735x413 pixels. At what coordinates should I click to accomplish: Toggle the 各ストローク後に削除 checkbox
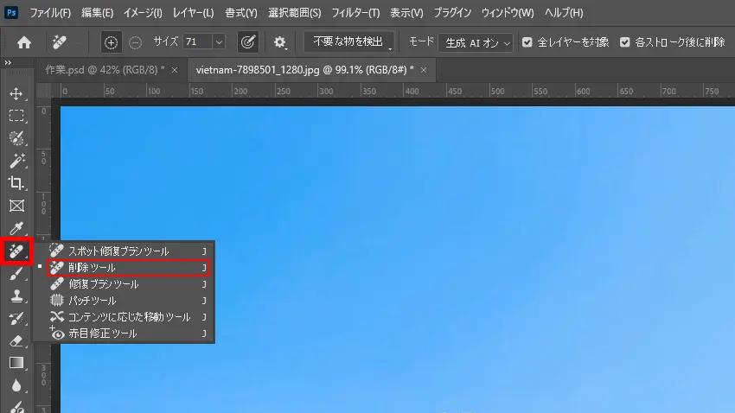click(x=625, y=41)
